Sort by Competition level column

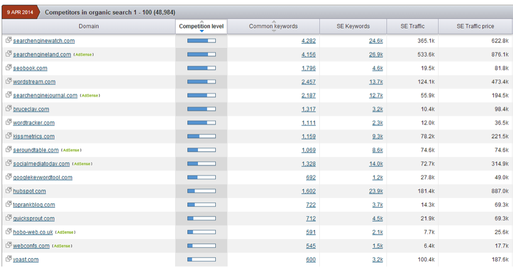(201, 26)
